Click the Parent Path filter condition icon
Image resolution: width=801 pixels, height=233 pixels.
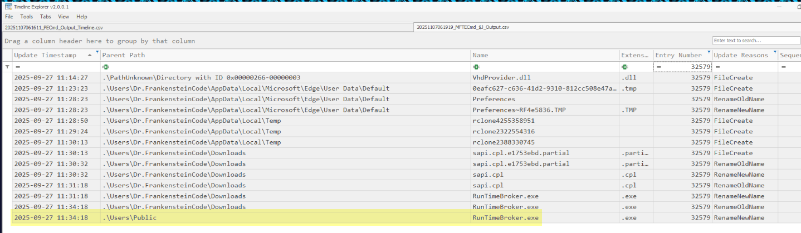click(105, 67)
